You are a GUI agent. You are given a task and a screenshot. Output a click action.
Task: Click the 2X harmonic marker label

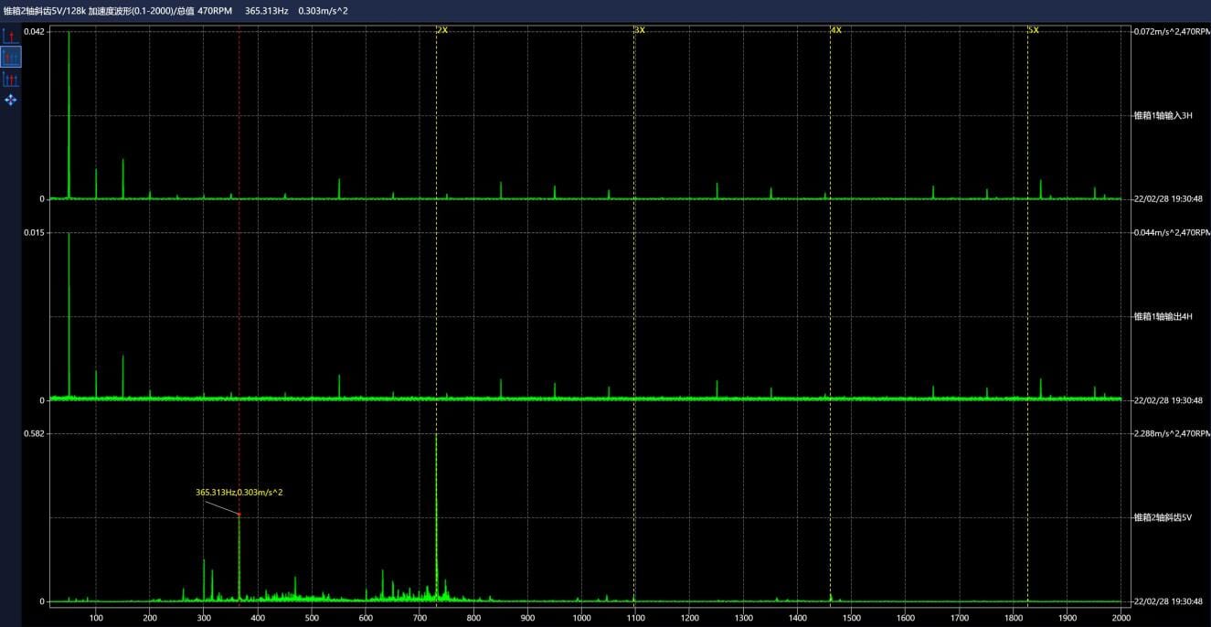(x=442, y=30)
